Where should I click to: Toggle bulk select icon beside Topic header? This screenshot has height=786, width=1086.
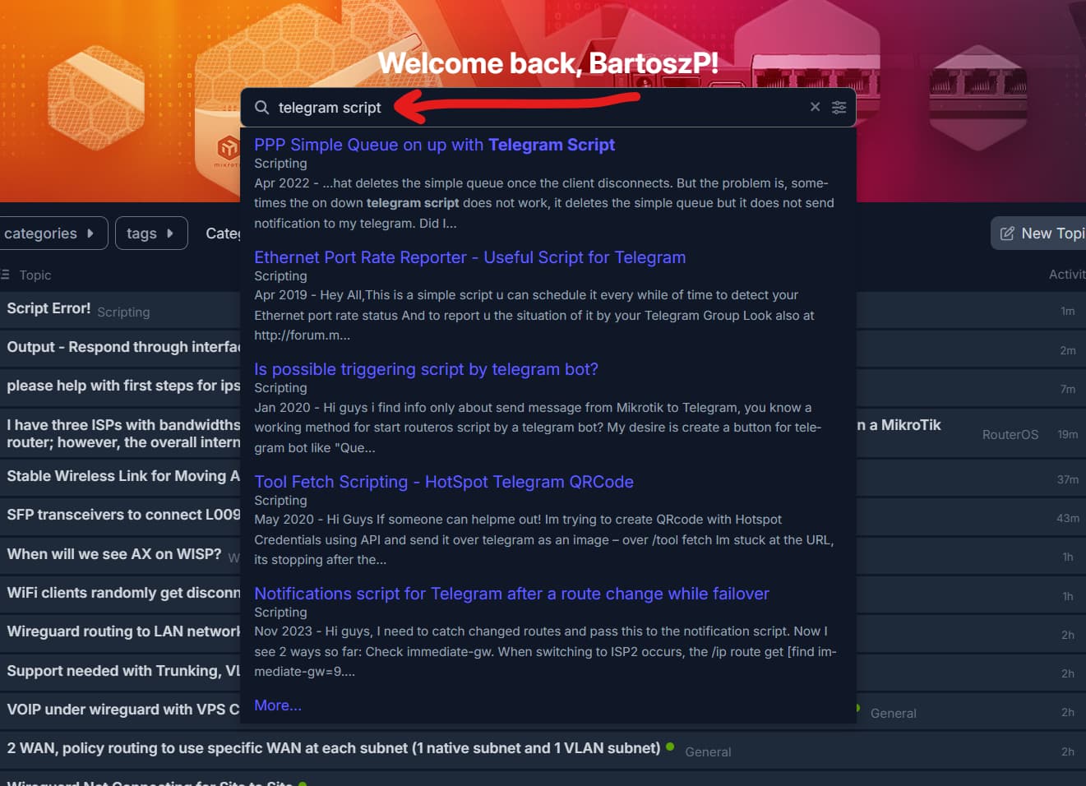[x=6, y=275]
